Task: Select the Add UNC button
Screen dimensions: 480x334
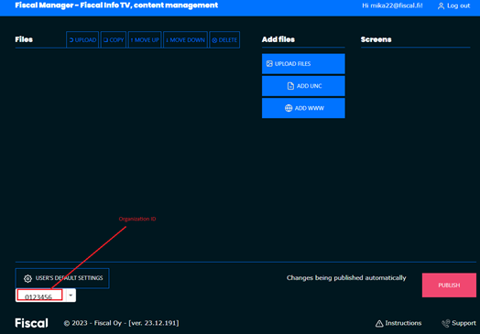Action: 303,86
